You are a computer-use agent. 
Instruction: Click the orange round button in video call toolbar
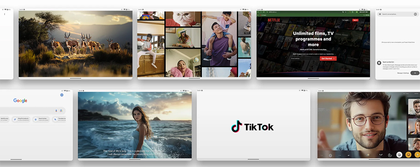[x=408, y=155]
